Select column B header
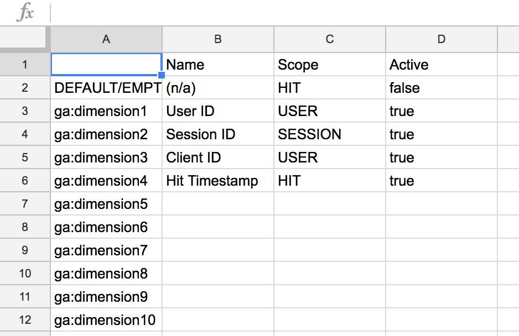The height and width of the screenshot is (336, 519). coord(218,39)
